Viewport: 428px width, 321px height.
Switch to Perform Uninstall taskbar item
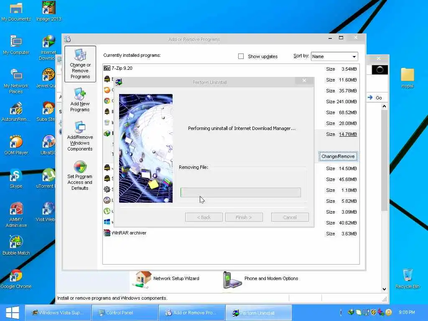[x=258, y=313]
